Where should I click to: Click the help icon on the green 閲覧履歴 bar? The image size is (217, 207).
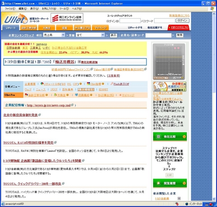click(184, 183)
